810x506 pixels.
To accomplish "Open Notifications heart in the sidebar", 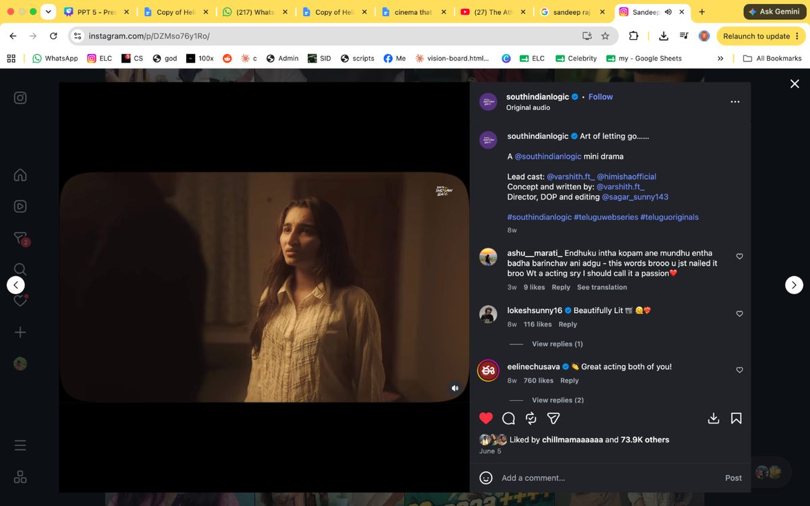I will click(20, 300).
